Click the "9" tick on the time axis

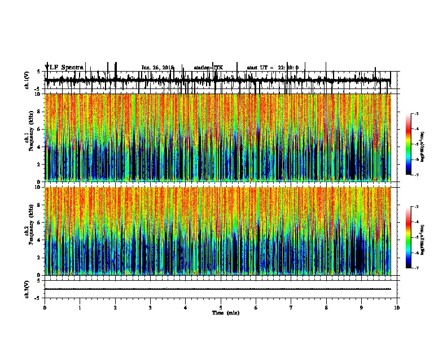tap(361, 308)
